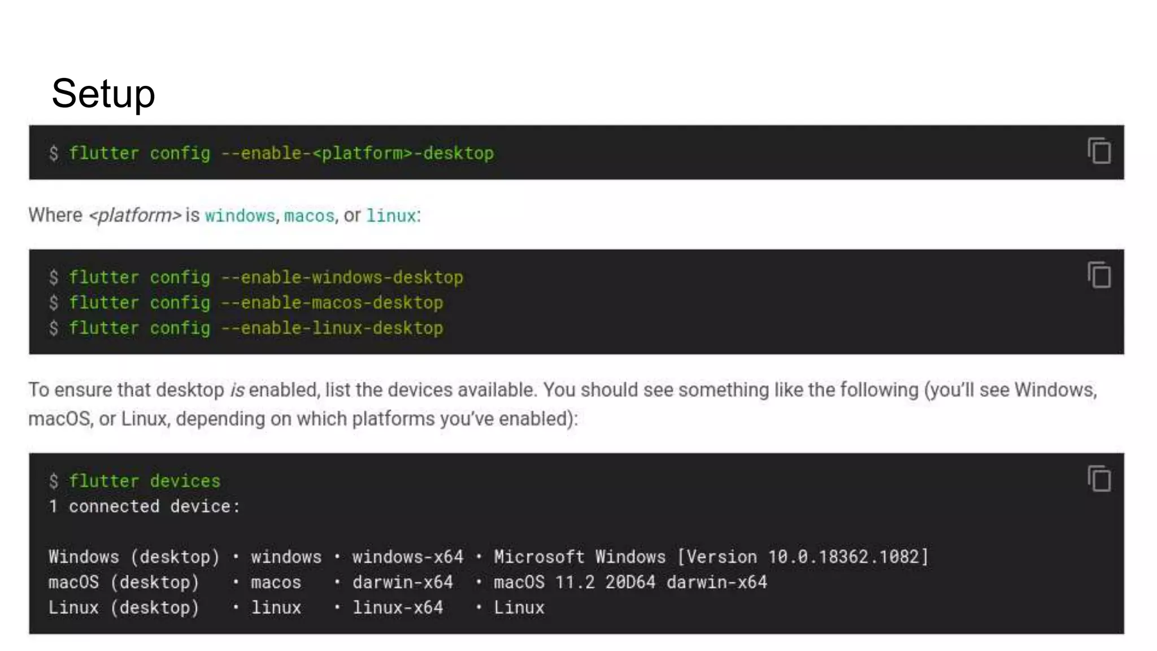This screenshot has width=1157, height=651.
Task: Click 'depending on which platforms you've enabled' text
Action: 373,419
